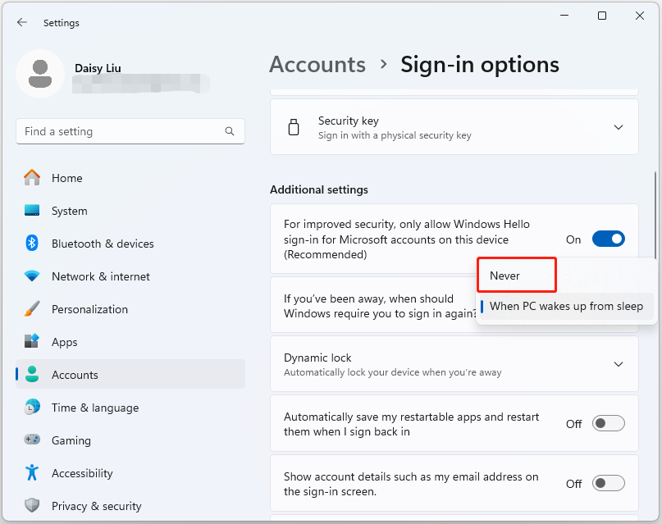
Task: Click the Dynamic lock heading text
Action: 317,358
